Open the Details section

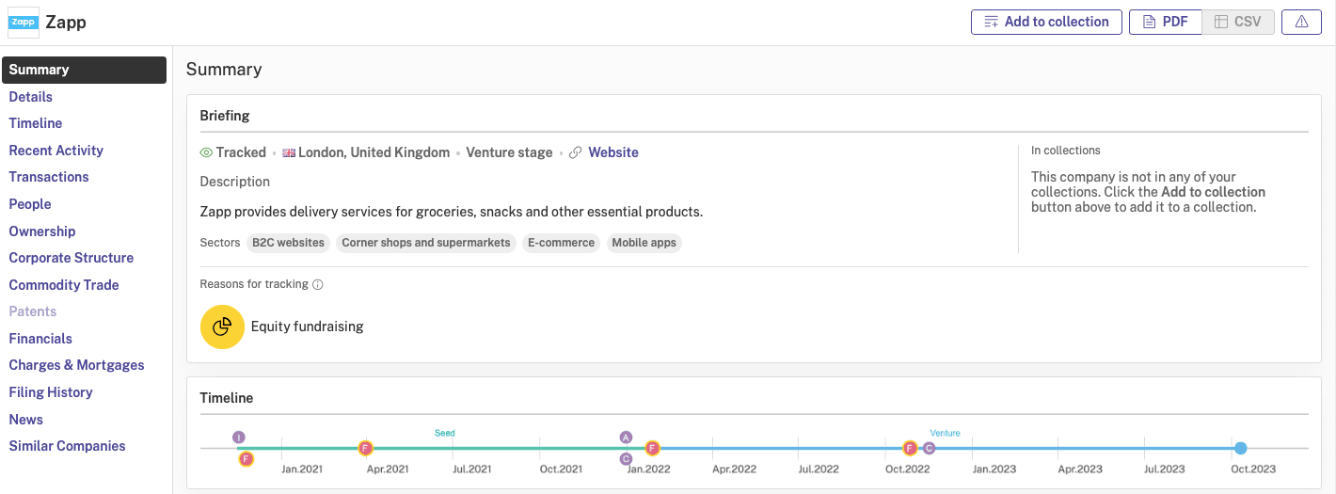[x=31, y=97]
